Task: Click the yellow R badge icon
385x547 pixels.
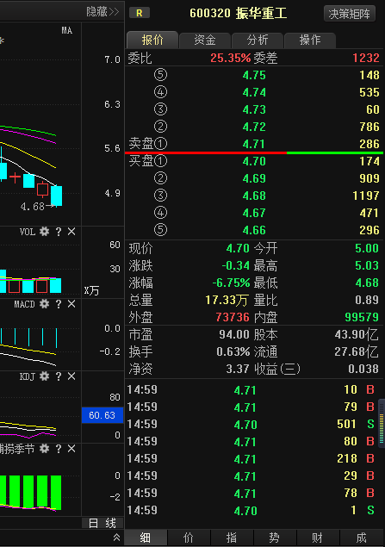Action: (140, 13)
